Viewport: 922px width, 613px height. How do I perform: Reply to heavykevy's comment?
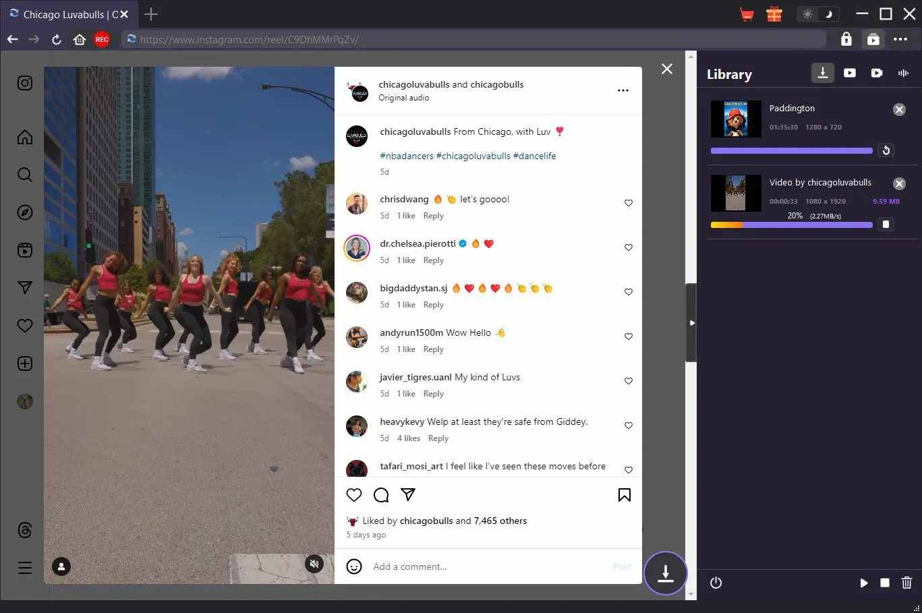[x=438, y=438]
